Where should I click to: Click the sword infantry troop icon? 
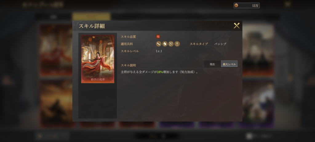click(159, 44)
